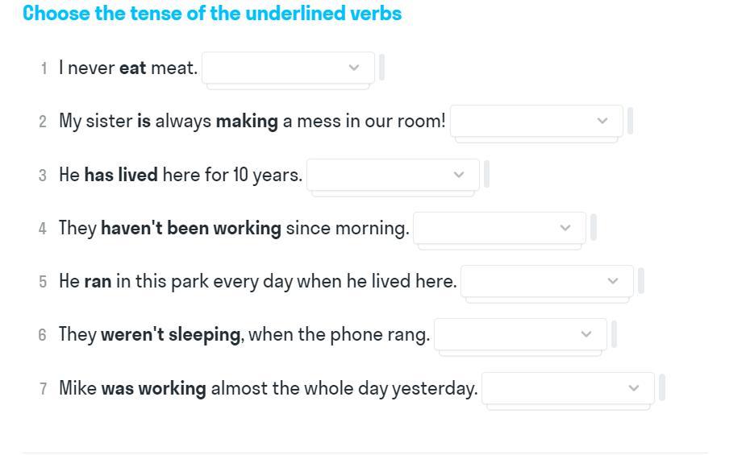
Task: Click the gray marker next to sentence 5 dropdown
Action: point(641,281)
